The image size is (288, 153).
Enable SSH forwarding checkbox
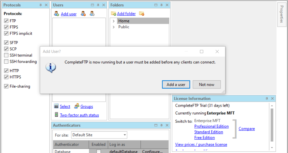click(6, 61)
